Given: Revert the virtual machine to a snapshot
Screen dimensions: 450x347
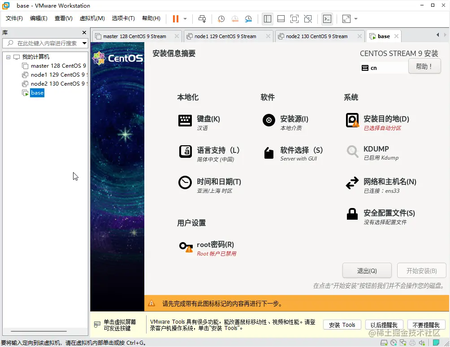Looking at the screenshot, I should click(x=235, y=19).
